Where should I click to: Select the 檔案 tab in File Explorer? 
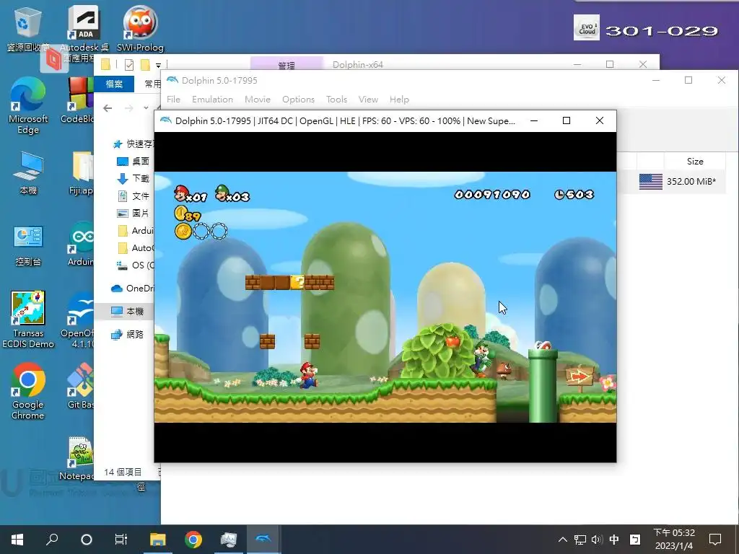114,84
